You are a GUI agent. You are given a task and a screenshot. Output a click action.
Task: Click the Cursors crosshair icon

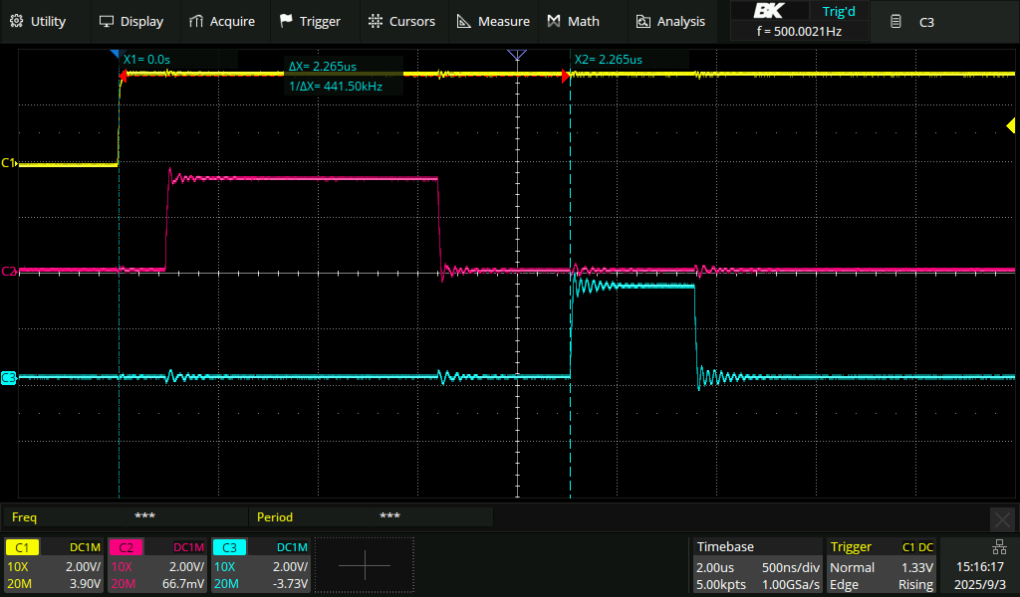click(x=376, y=21)
